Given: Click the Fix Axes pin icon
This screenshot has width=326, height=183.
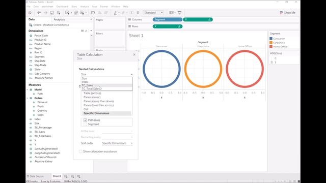Looking at the screenshot, I should (138, 13).
